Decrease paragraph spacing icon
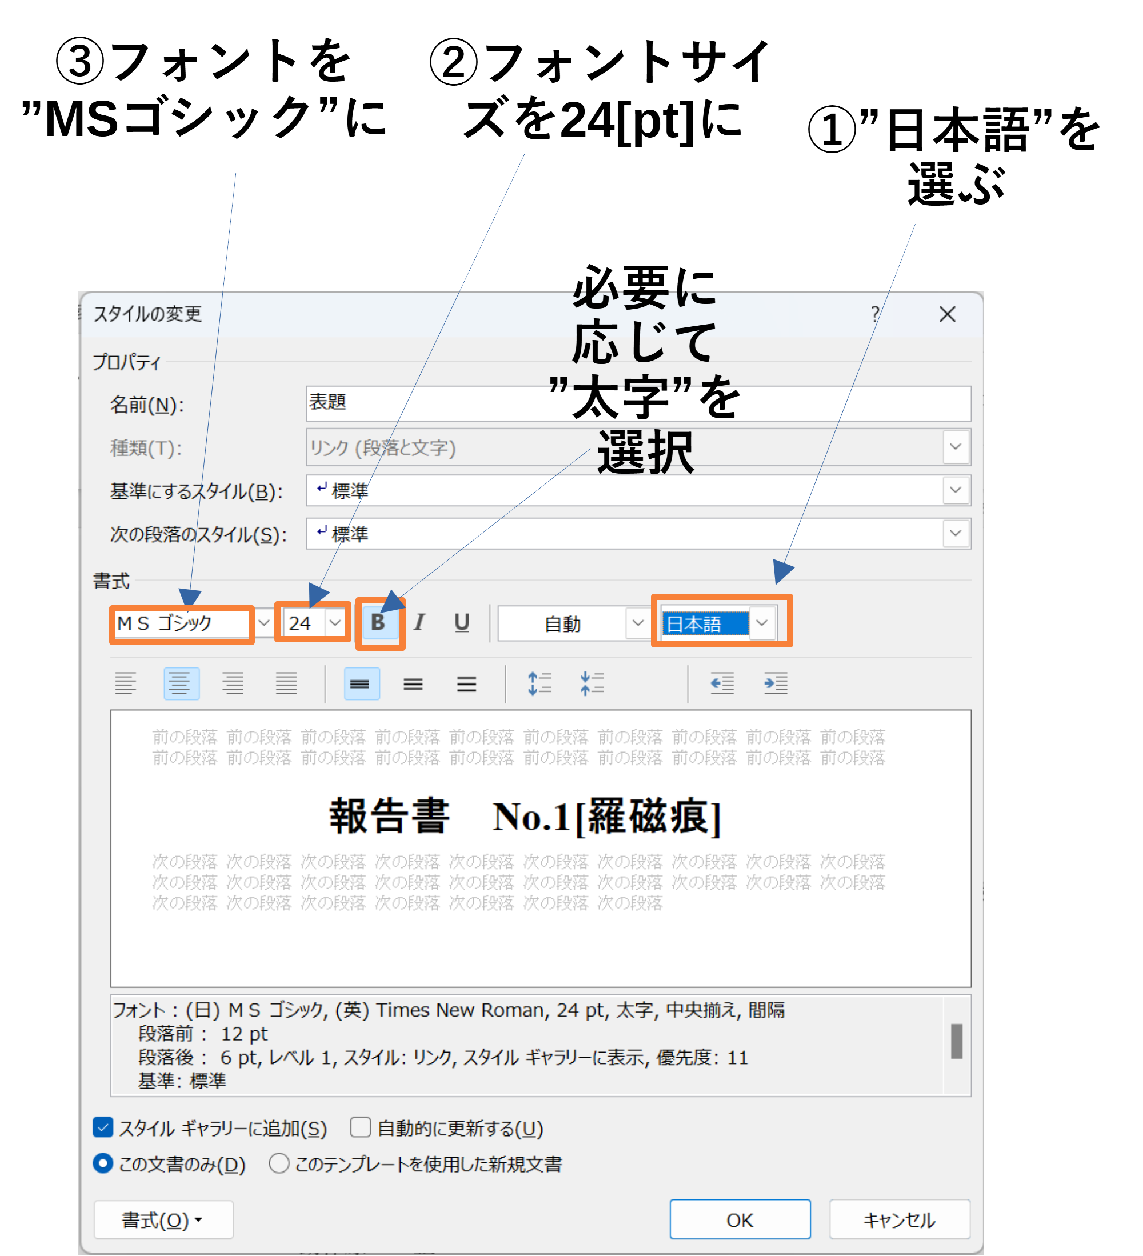This screenshot has height=1256, width=1143. click(x=593, y=685)
